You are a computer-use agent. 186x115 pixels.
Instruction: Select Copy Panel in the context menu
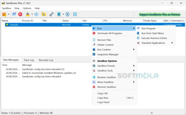103,102
